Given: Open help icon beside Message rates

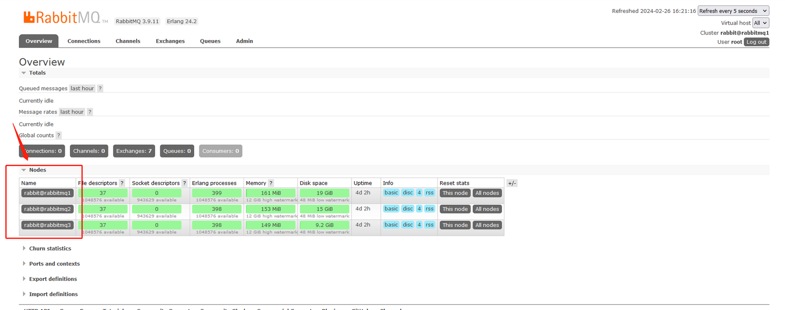Looking at the screenshot, I should pos(90,112).
